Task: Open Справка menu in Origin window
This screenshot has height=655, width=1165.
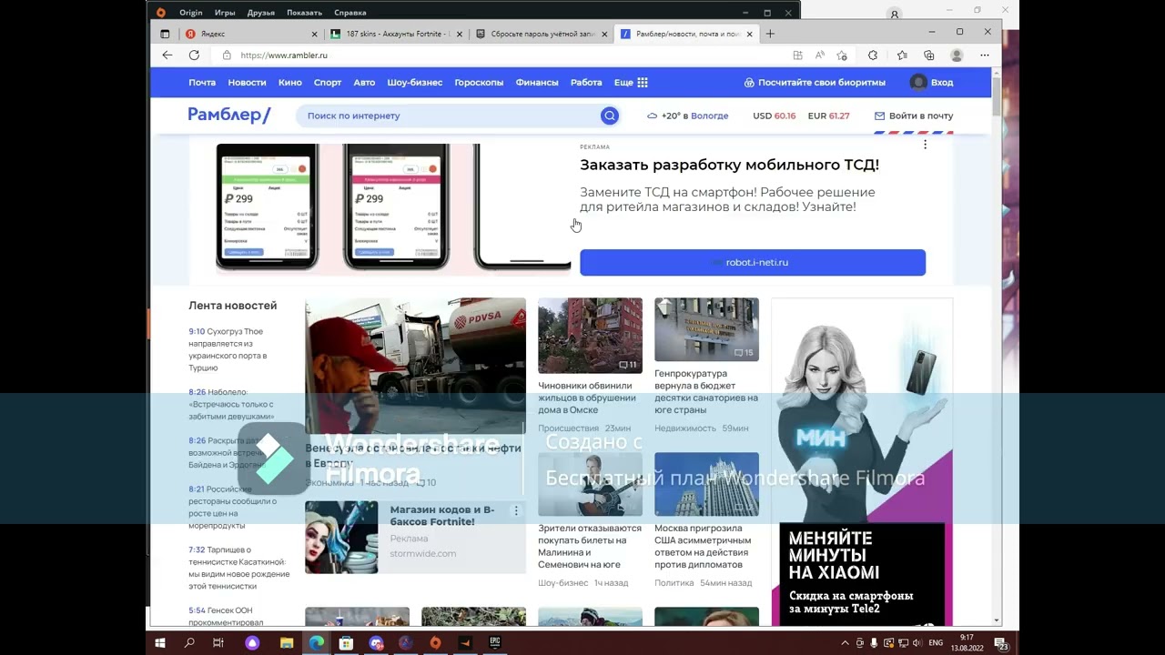Action: [350, 13]
